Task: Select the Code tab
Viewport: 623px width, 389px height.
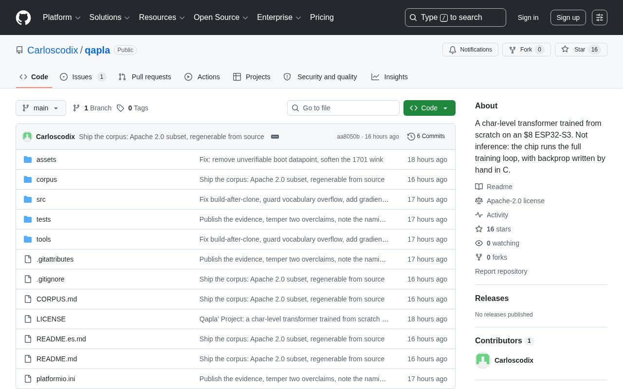Action: [x=34, y=77]
